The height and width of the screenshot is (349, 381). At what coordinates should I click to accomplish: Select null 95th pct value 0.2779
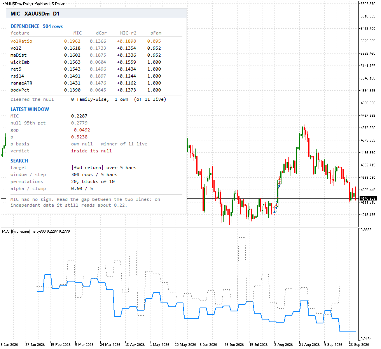79,123
